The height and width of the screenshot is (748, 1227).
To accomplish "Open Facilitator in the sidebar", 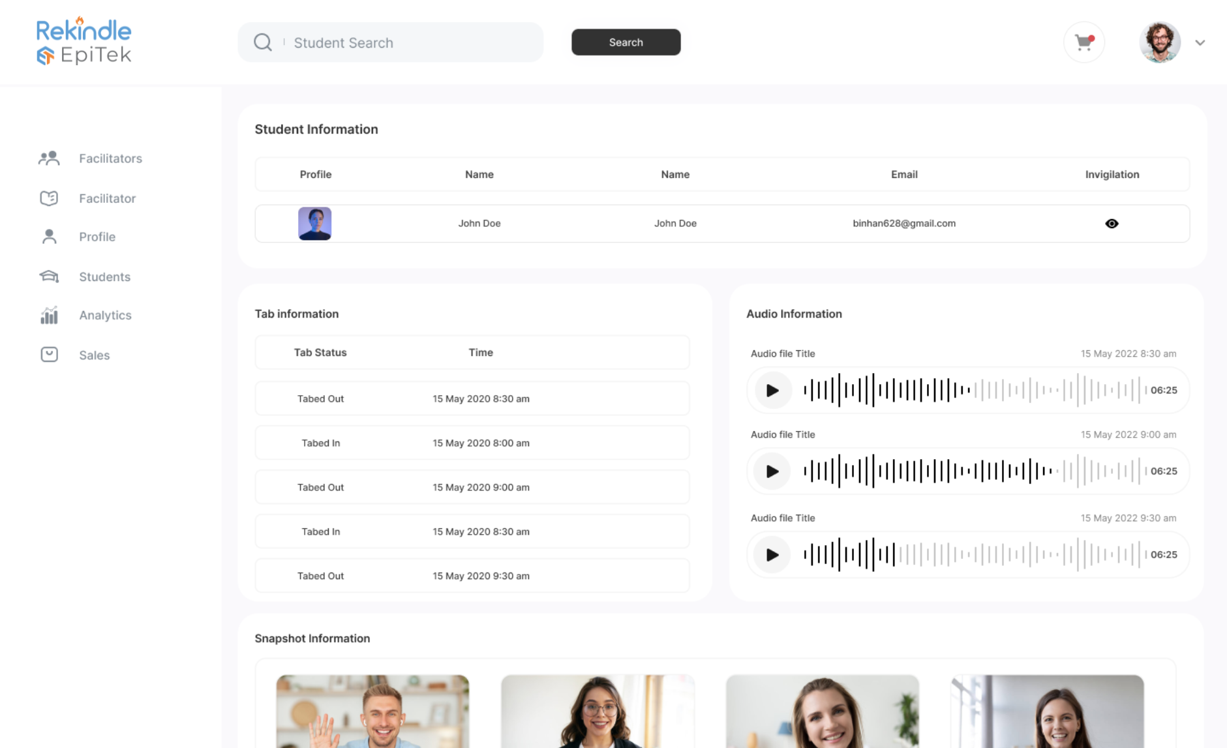I will 107,198.
